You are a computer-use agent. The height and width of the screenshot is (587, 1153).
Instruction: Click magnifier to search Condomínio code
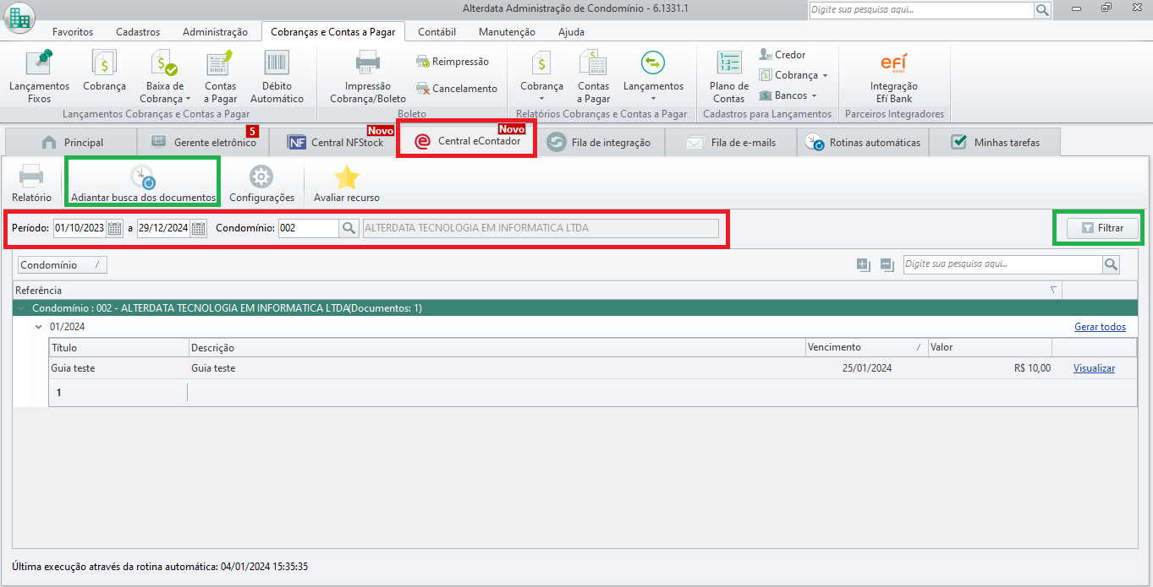point(349,228)
